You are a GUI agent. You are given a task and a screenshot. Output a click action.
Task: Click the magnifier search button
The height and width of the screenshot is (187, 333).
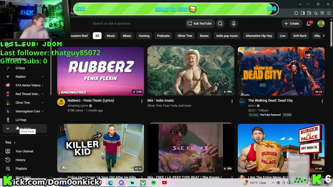(220, 23)
